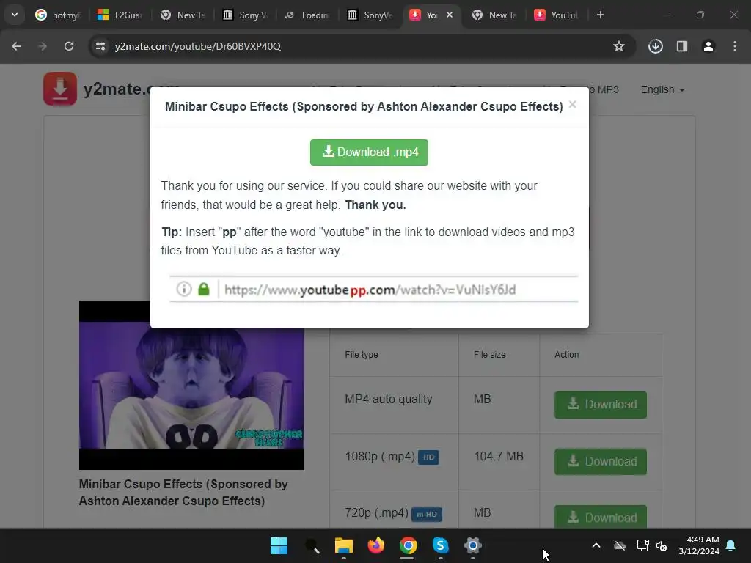
Task: Open Settings gear in taskbar
Action: [473, 545]
